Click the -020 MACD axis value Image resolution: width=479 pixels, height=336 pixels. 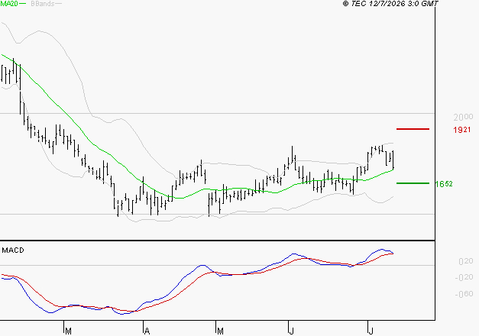[x=464, y=277]
